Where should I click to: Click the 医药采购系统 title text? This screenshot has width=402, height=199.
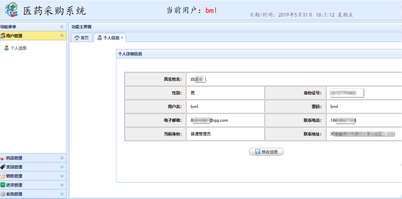coord(54,11)
